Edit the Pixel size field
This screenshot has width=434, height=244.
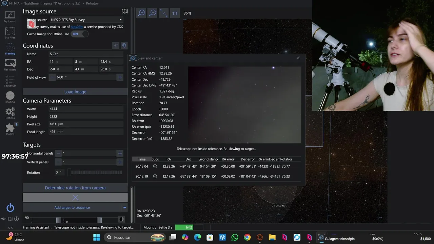click(86, 124)
